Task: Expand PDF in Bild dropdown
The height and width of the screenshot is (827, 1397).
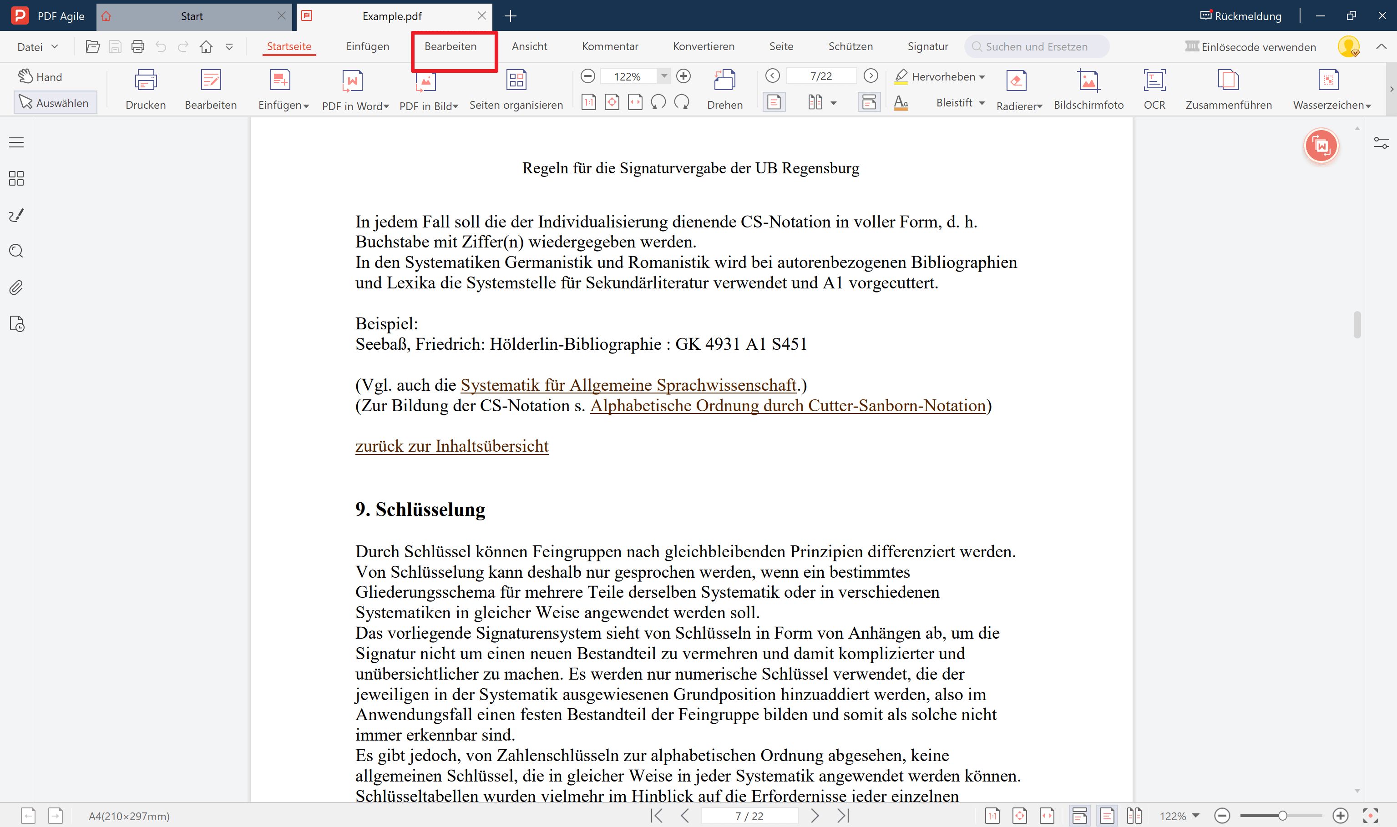Action: [x=456, y=106]
